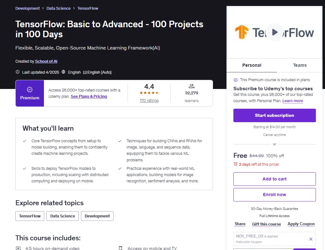Click the Premium badge icon

[29, 90]
